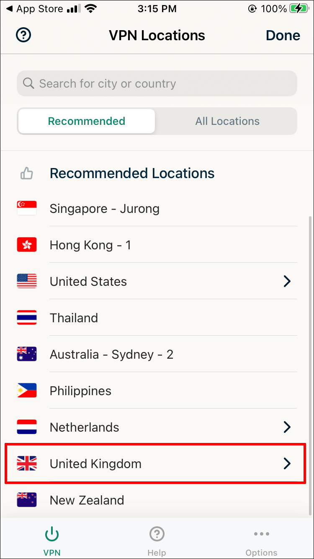Tap the Singapore flag icon
Image resolution: width=314 pixels, height=559 pixels.
click(x=27, y=208)
